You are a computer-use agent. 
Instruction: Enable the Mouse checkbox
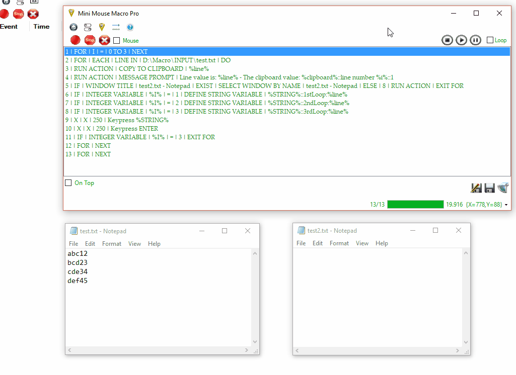pyautogui.click(x=117, y=41)
